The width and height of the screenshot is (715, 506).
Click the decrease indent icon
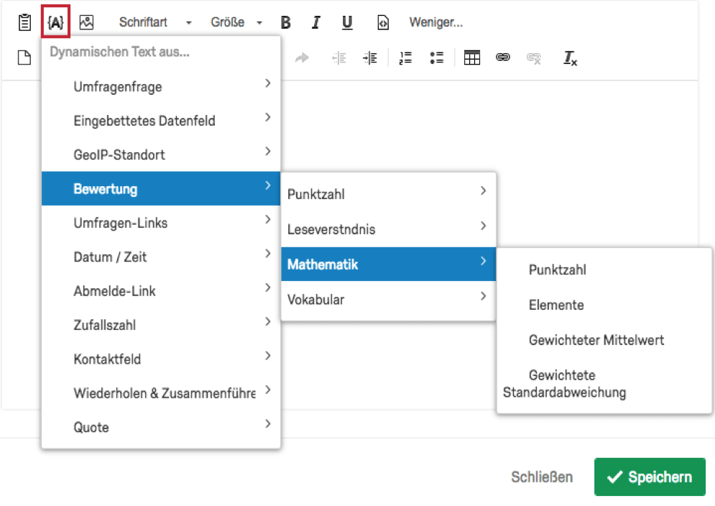(x=338, y=58)
